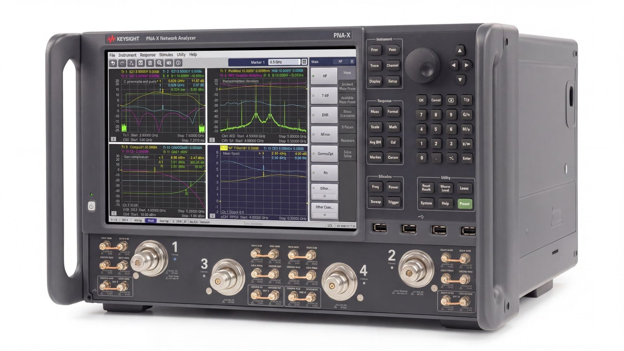This screenshot has width=624, height=351.
Task: Open the keypad icon beside Marker 1 field
Action: click(x=304, y=62)
